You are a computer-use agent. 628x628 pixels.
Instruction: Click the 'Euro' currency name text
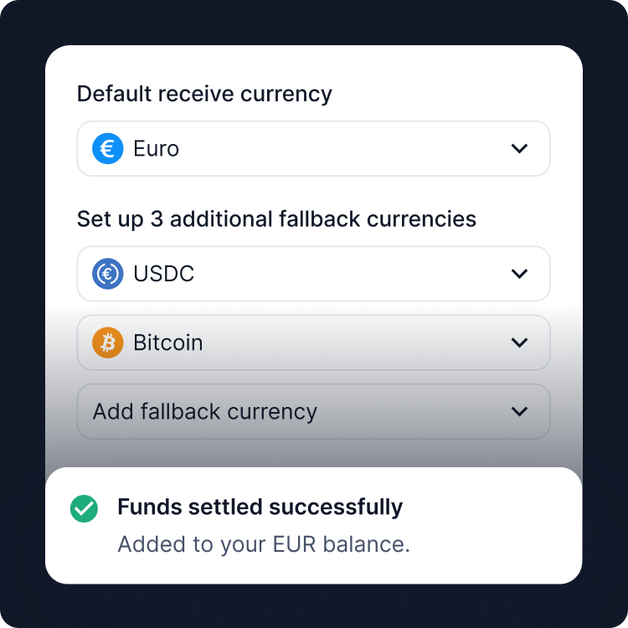point(157,149)
